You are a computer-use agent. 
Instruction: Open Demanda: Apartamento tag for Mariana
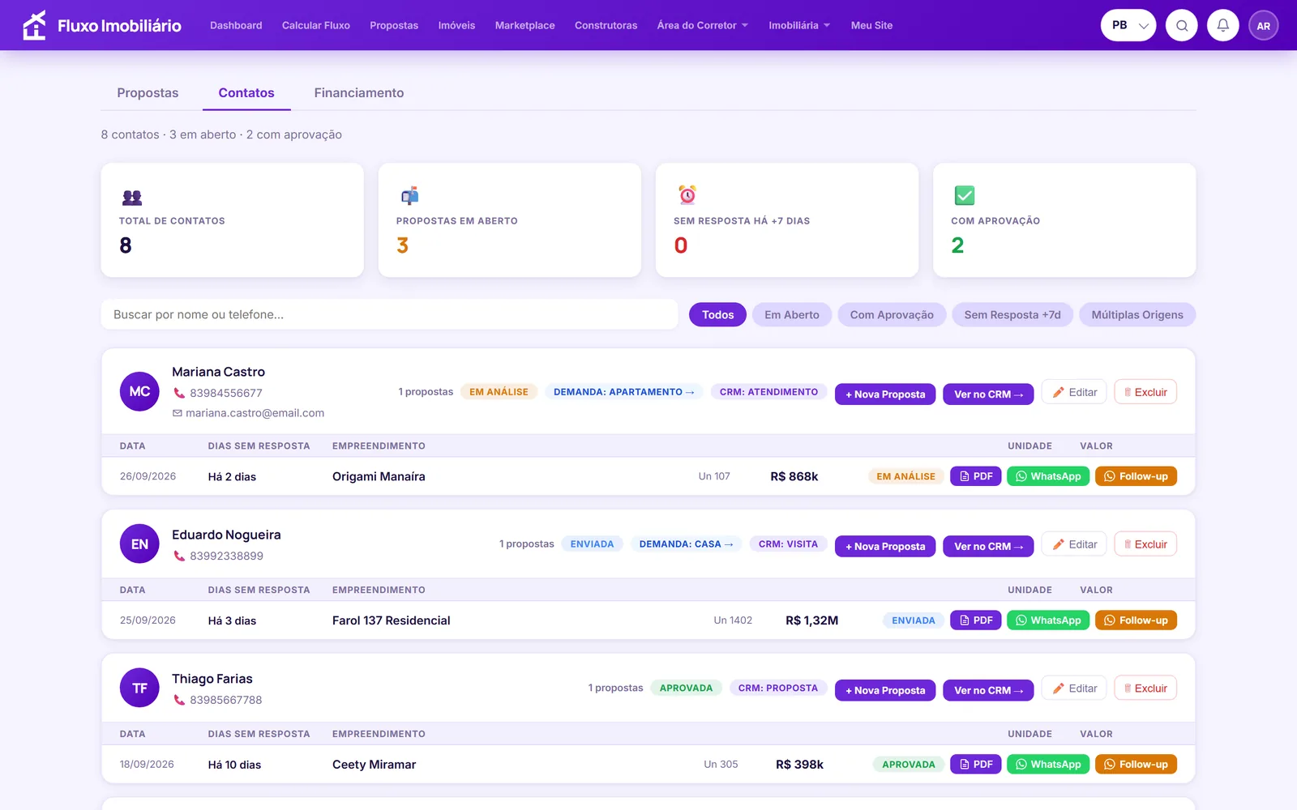point(623,392)
